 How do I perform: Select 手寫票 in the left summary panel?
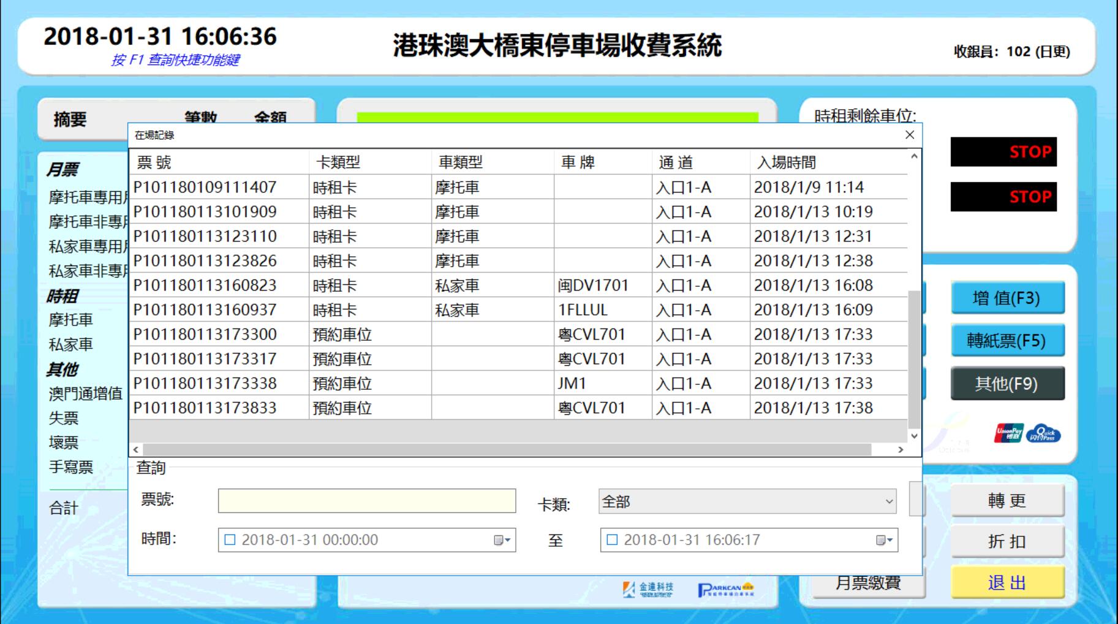pyautogui.click(x=70, y=468)
